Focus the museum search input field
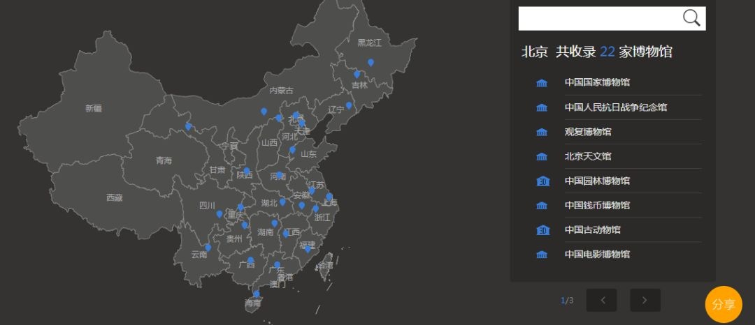The image size is (755, 325). 600,18
